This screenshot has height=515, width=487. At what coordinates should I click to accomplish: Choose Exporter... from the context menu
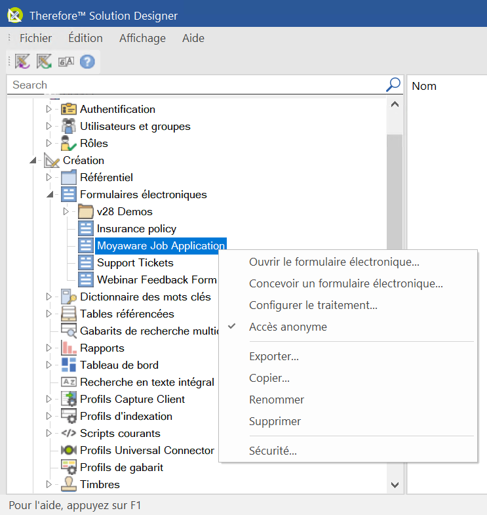click(x=274, y=357)
